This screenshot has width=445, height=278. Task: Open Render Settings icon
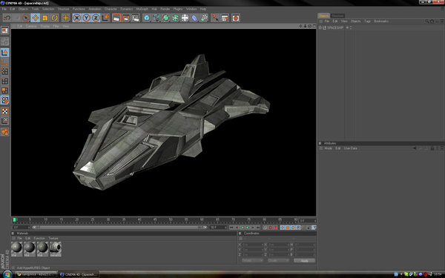point(136,18)
